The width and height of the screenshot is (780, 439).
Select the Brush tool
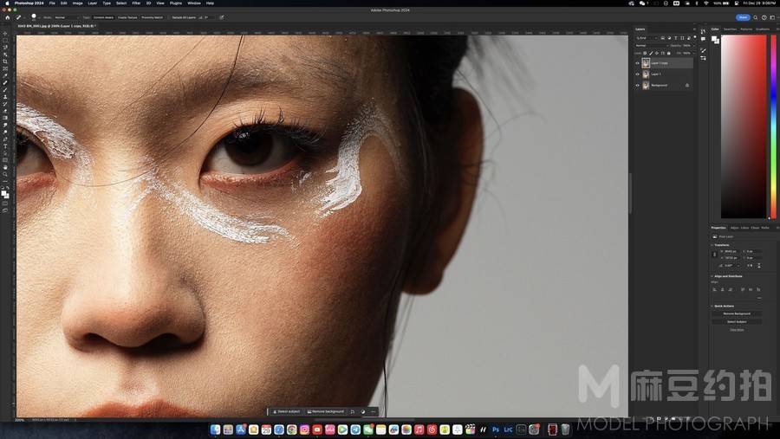pos(5,89)
